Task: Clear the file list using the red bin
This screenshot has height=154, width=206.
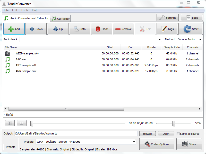Action: [x=101, y=29]
